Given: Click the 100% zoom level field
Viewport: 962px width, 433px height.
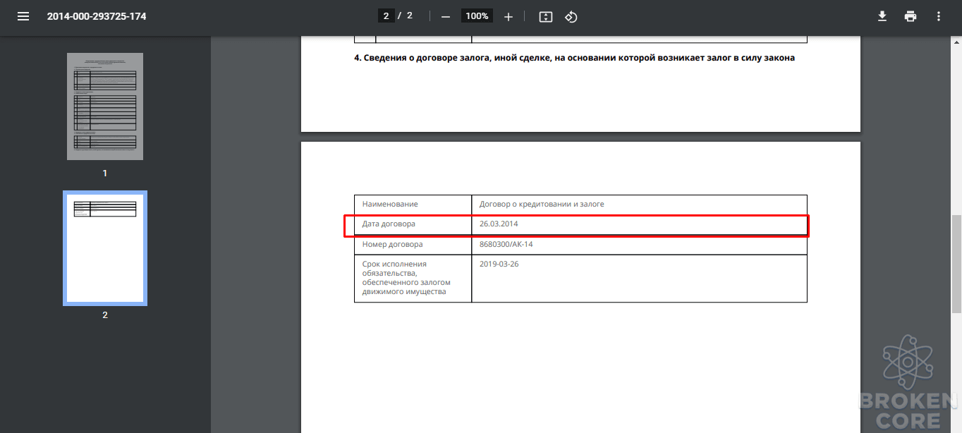Looking at the screenshot, I should coord(477,16).
